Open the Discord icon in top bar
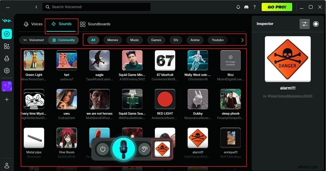The image size is (326, 171). click(x=246, y=7)
